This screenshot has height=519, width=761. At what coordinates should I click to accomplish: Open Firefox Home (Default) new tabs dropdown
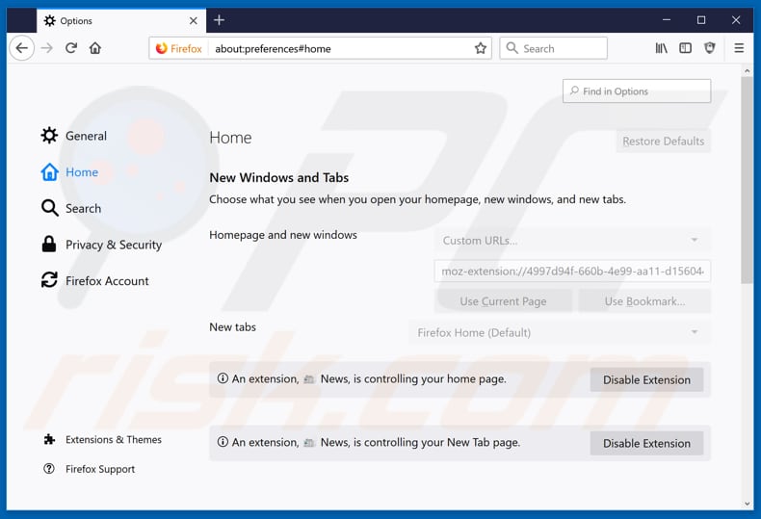tap(560, 333)
